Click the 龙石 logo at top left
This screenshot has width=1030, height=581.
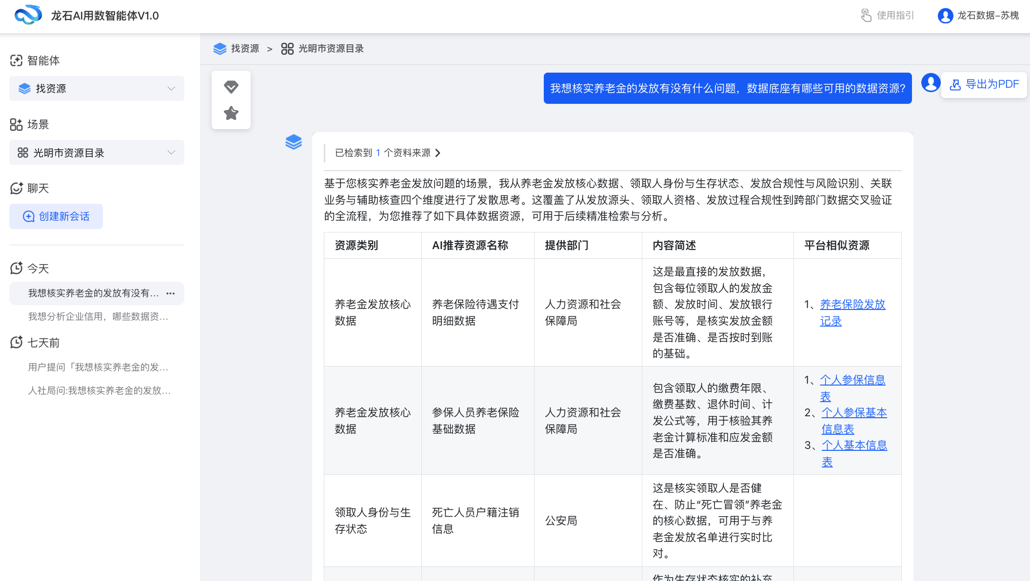[x=28, y=16]
